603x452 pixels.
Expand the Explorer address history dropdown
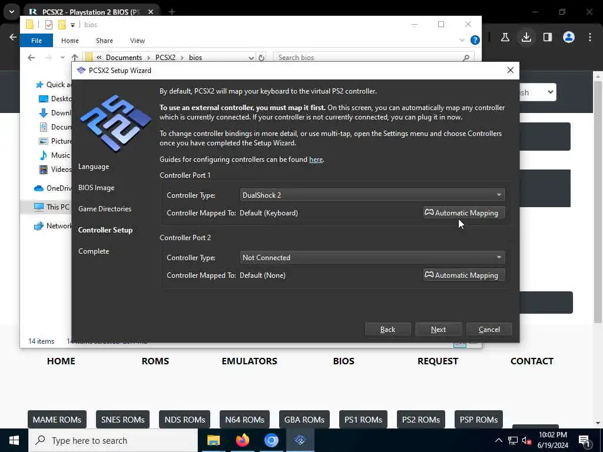point(251,58)
